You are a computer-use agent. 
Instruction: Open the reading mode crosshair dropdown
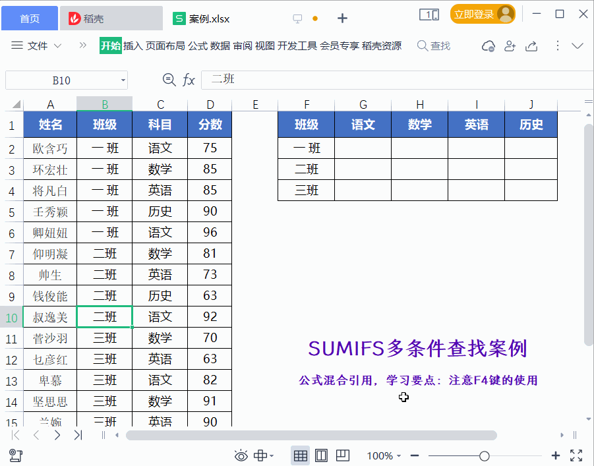[264, 455]
